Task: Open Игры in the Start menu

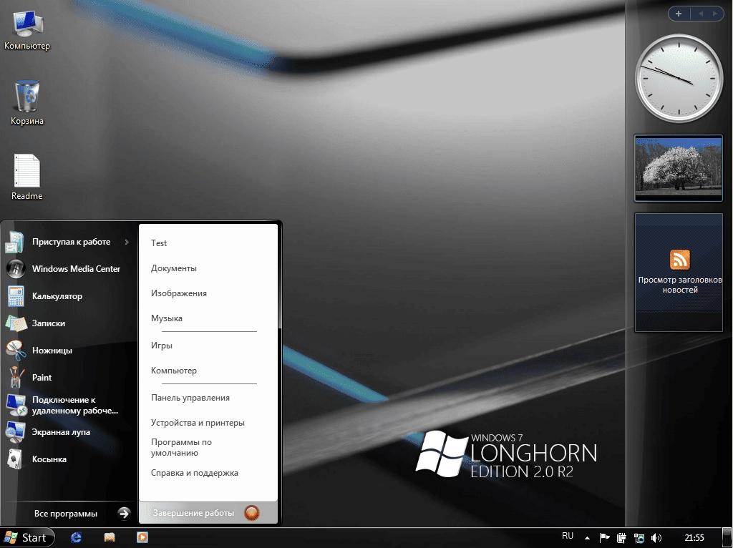Action: (x=161, y=346)
